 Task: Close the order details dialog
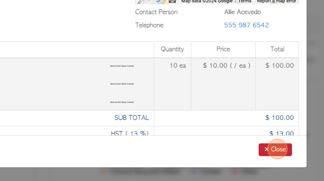(x=275, y=150)
